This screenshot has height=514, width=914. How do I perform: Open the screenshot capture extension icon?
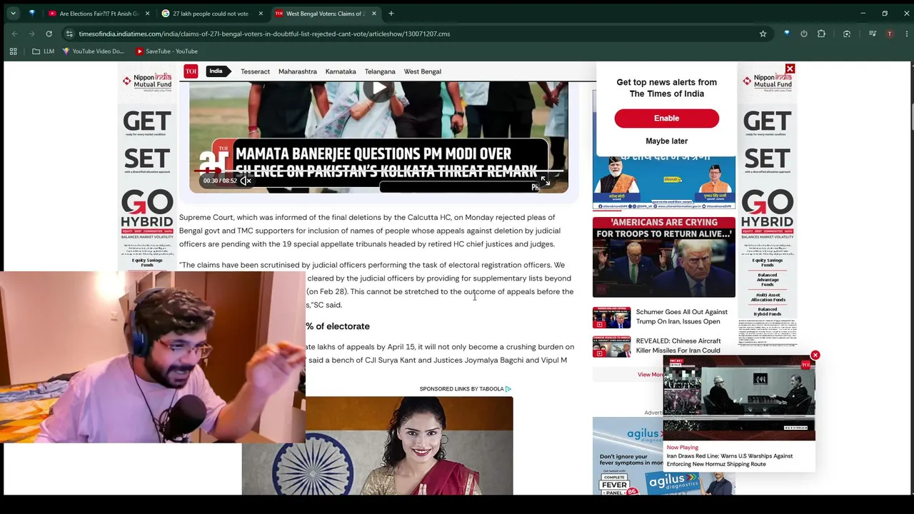[x=847, y=34]
